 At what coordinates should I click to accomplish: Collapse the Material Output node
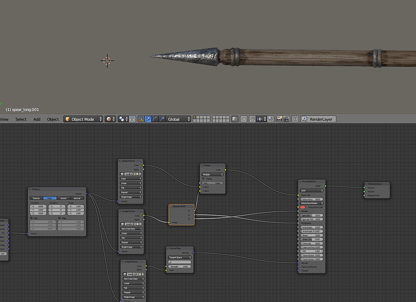(366, 184)
